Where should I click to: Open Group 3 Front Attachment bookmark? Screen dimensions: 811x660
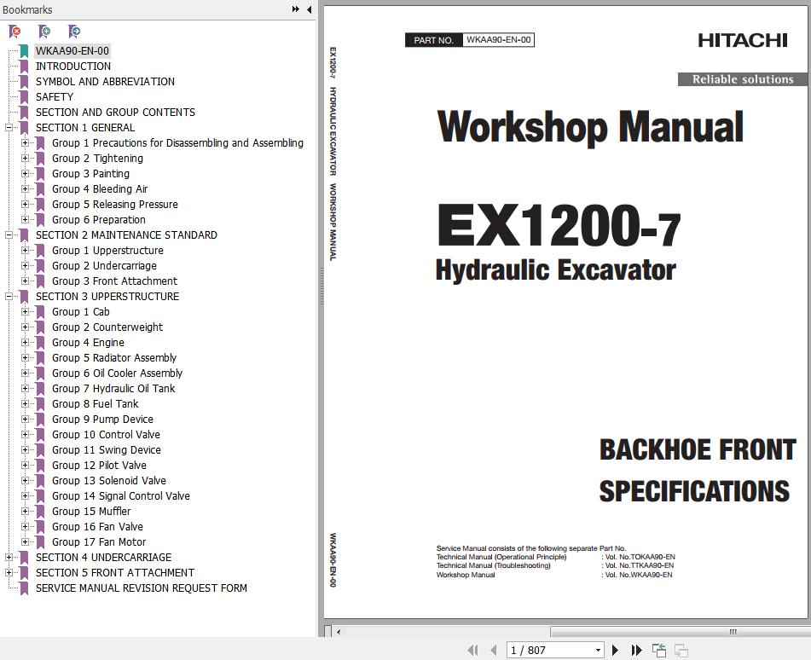tap(114, 281)
